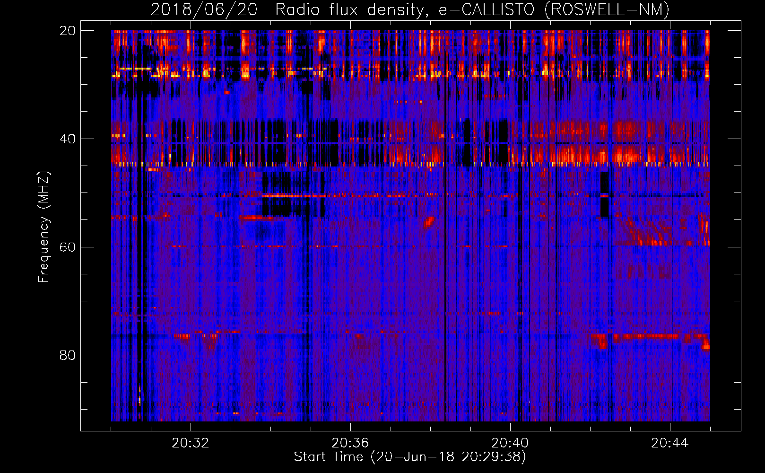Image resolution: width=765 pixels, height=473 pixels.
Task: Click the frequency tick label '40'
Action: 68,139
